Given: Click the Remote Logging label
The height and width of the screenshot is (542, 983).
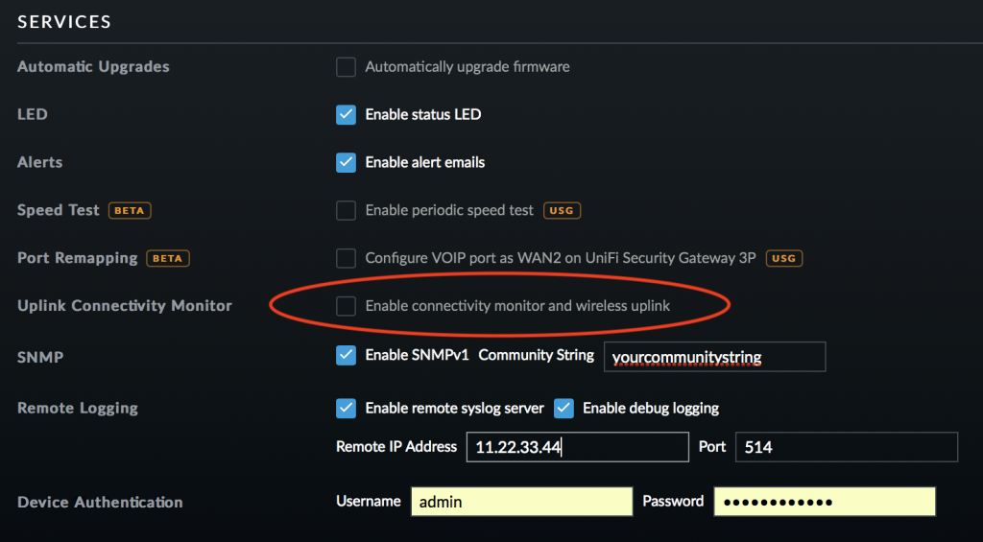Looking at the screenshot, I should [x=78, y=409].
